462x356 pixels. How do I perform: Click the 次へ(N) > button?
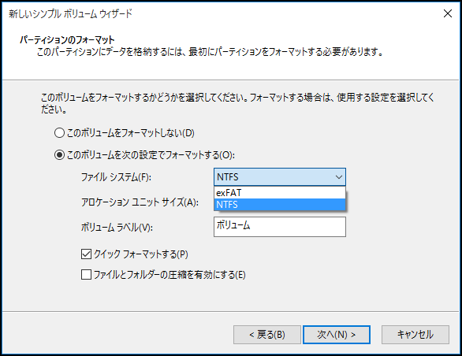pos(337,335)
